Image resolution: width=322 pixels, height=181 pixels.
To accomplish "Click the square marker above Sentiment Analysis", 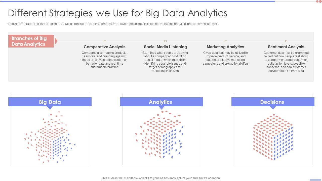I will point(286,41).
